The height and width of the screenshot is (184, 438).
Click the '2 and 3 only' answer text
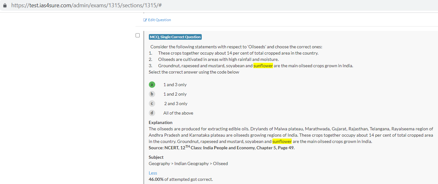[175, 104]
